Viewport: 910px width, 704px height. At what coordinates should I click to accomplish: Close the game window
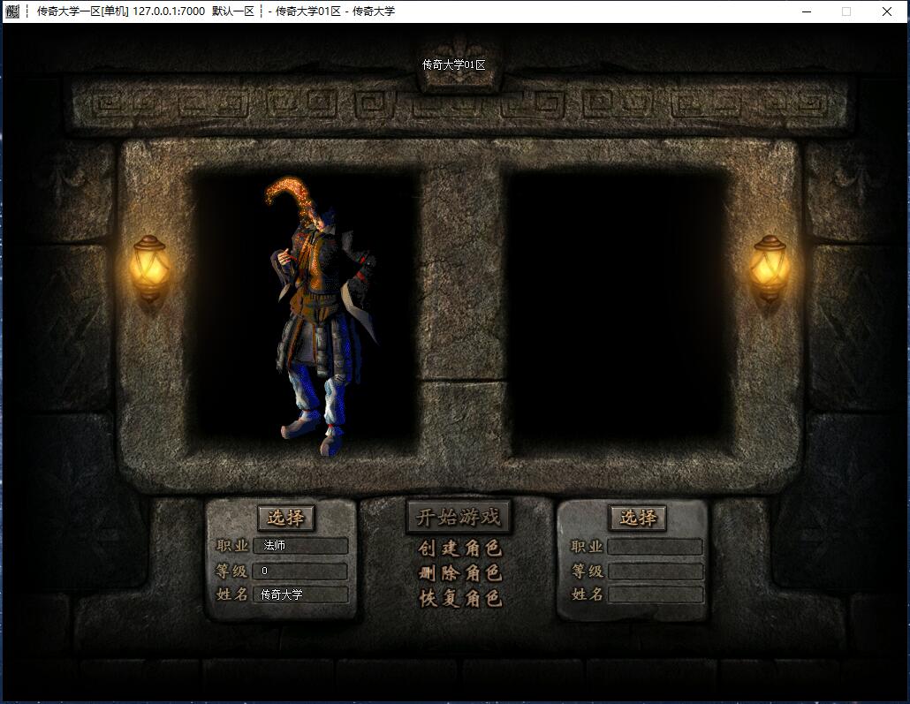point(887,11)
